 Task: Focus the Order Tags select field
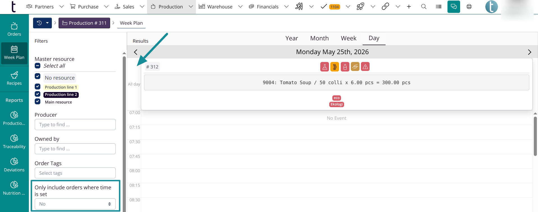[x=75, y=173]
